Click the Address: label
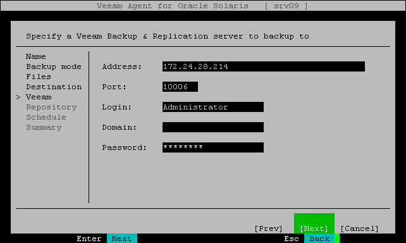This screenshot has width=406, height=243. pyautogui.click(x=122, y=66)
